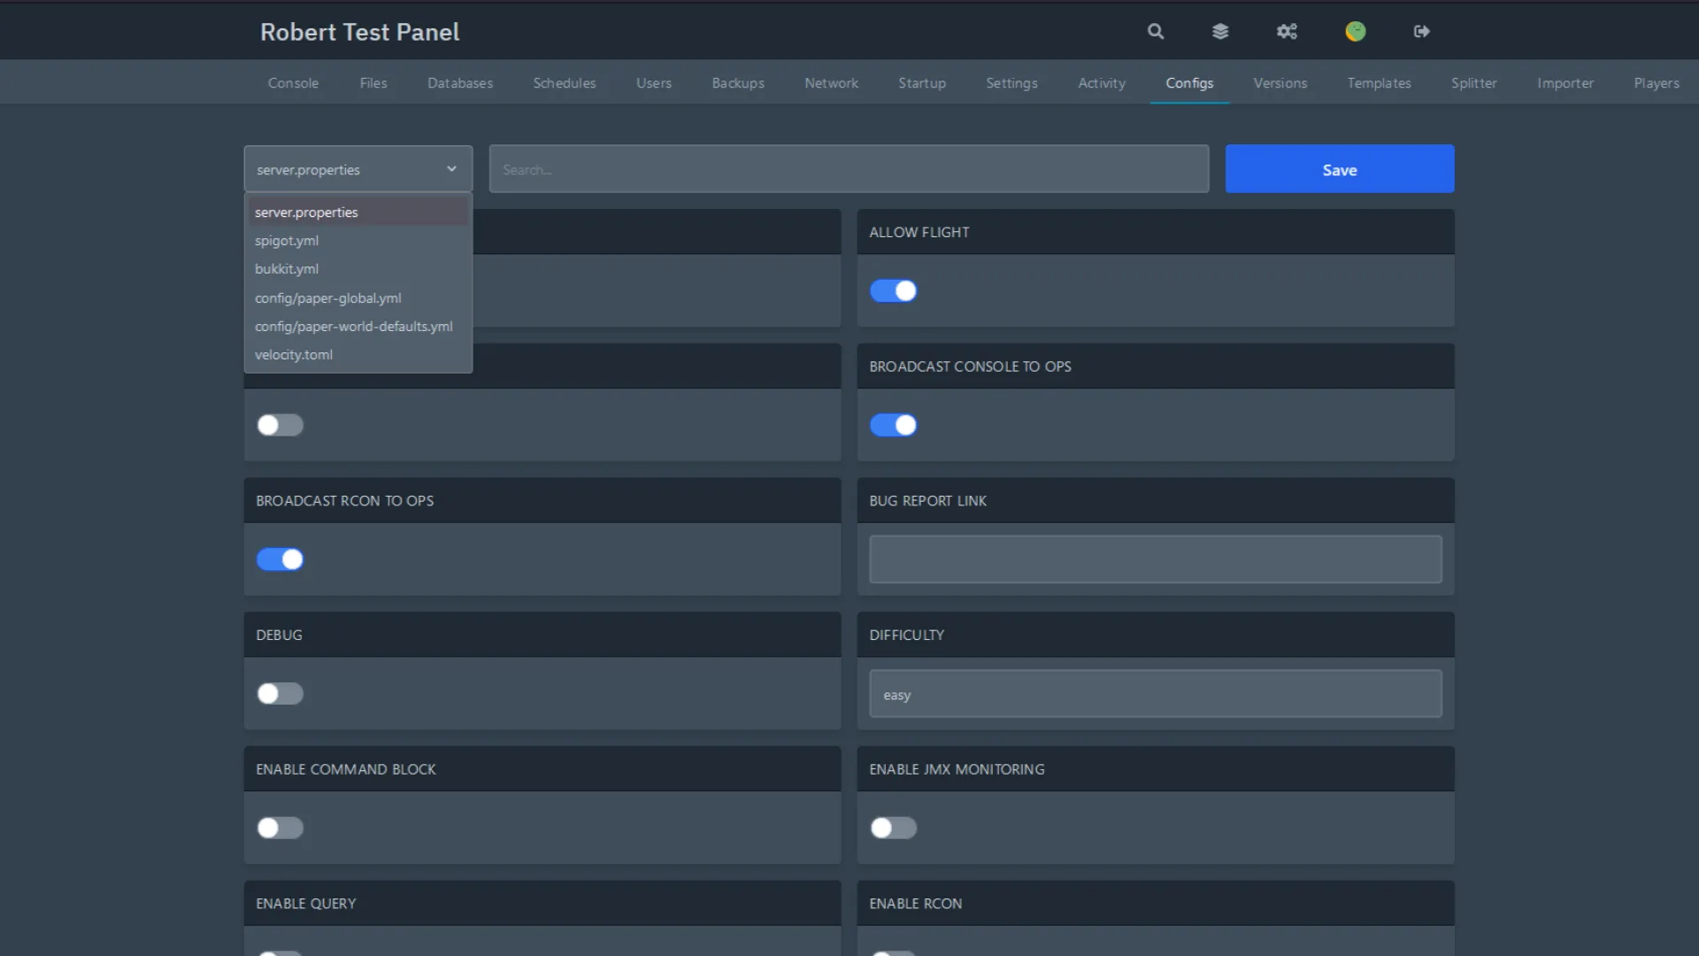Click the blue Save button
The image size is (1699, 956).
click(1339, 169)
